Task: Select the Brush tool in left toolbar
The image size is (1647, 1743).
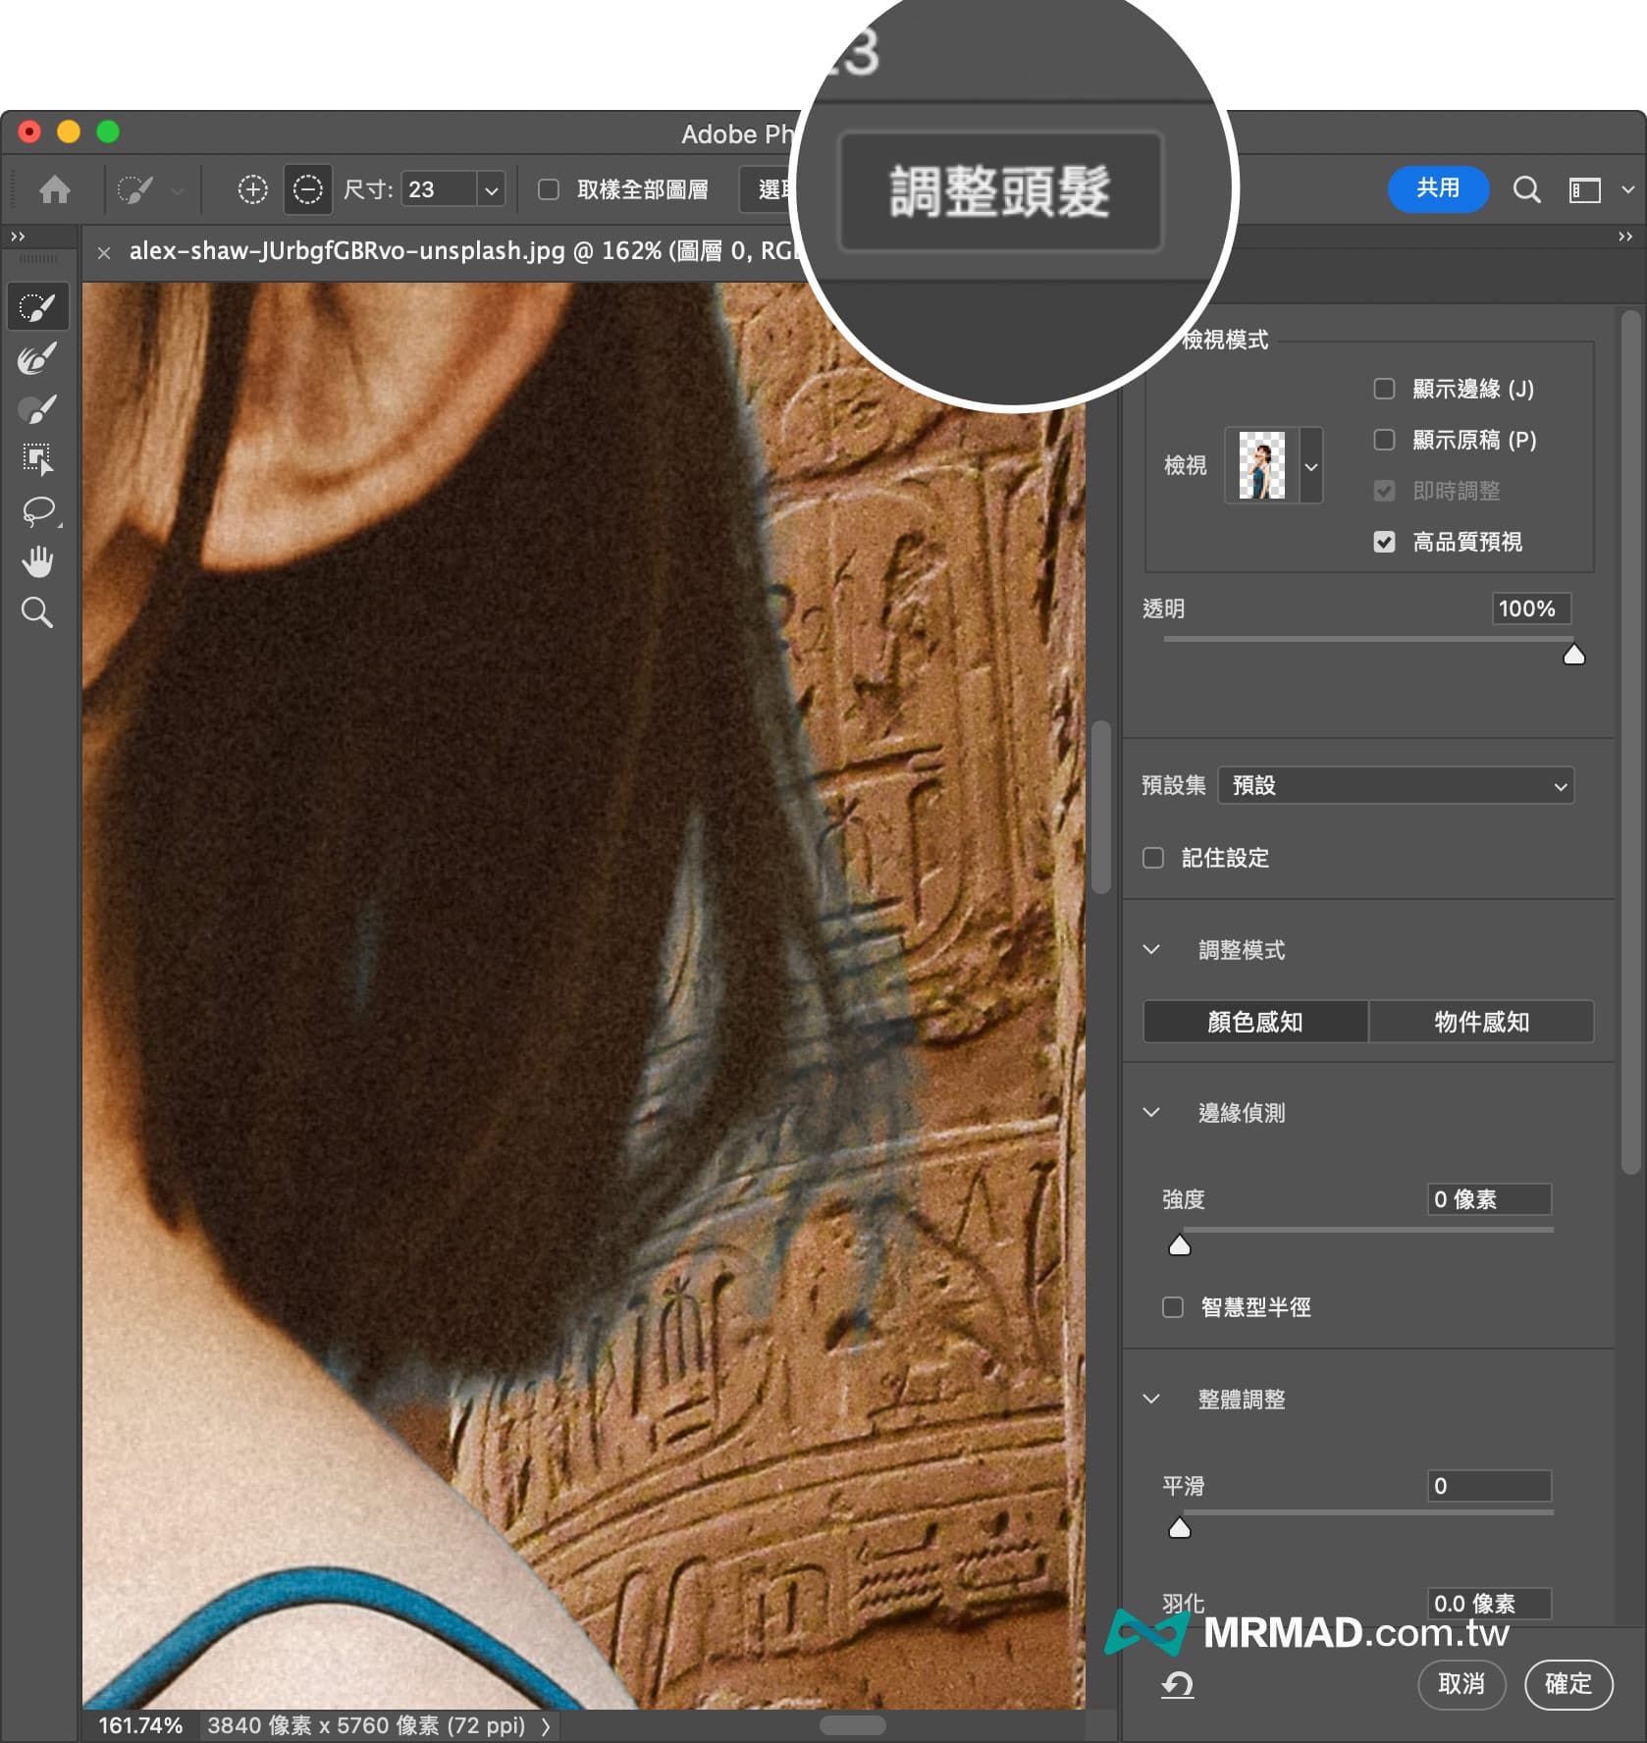Action: tap(37, 409)
